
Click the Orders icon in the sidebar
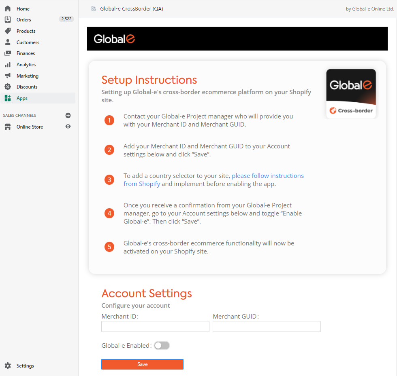coord(8,19)
